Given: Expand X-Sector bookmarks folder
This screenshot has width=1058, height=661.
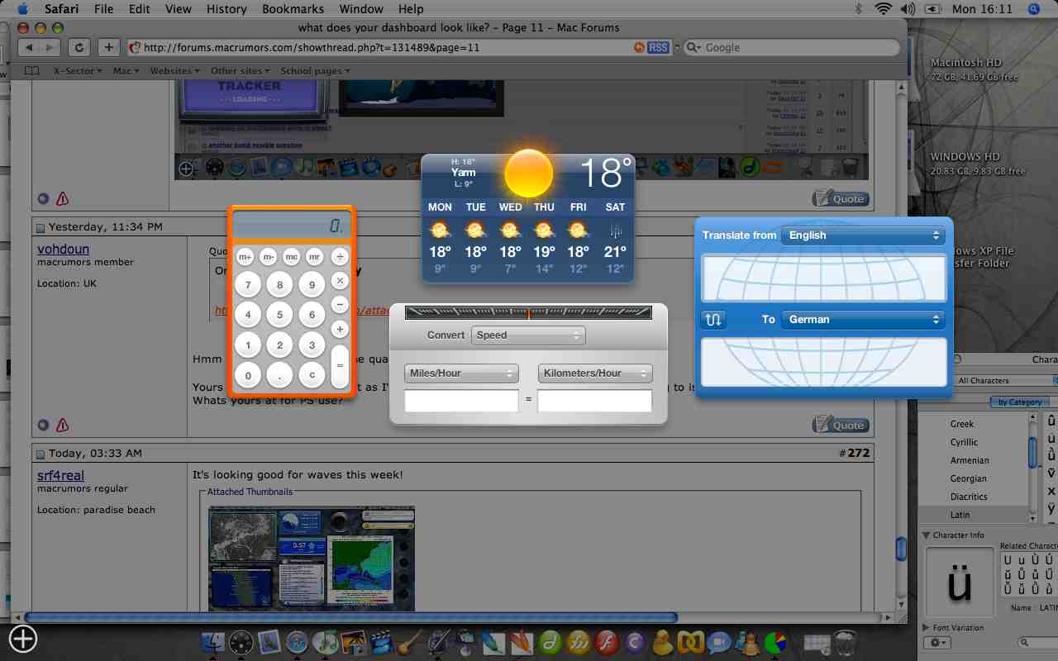Looking at the screenshot, I should pos(77,71).
